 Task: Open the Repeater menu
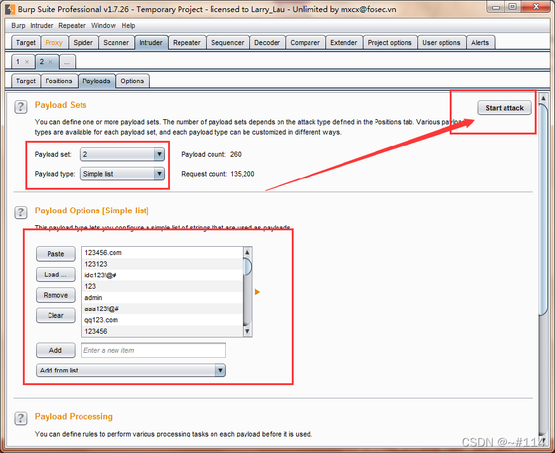[72, 25]
